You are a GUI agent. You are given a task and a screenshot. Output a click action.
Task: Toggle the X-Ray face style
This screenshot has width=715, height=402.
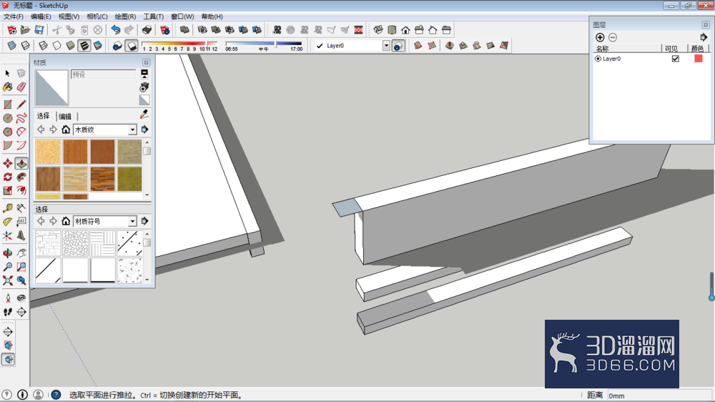coord(12,46)
